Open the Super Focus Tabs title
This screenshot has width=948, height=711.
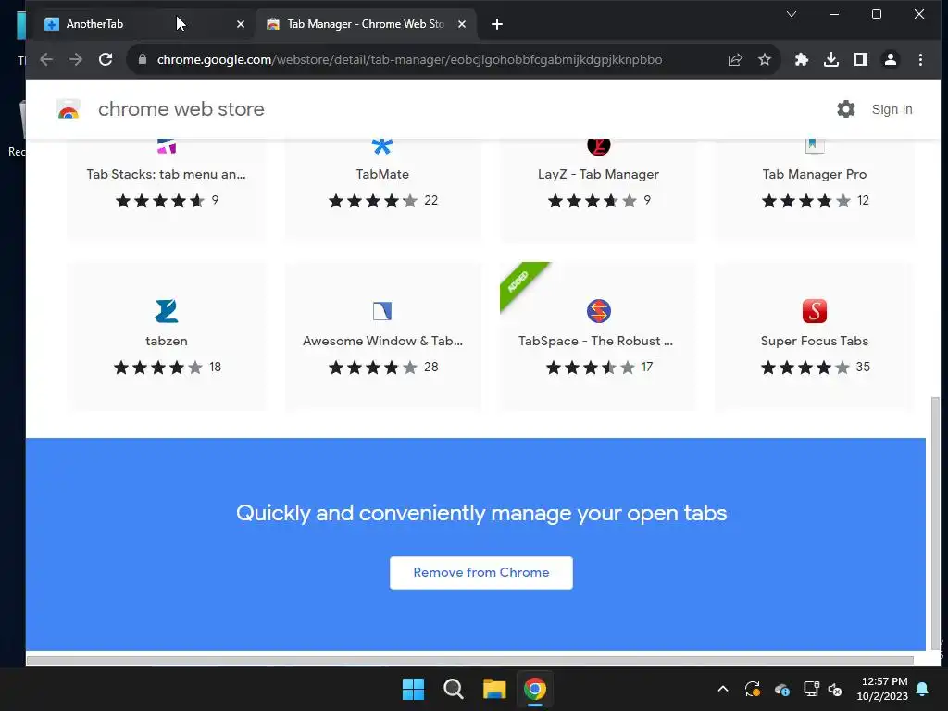[x=815, y=341]
